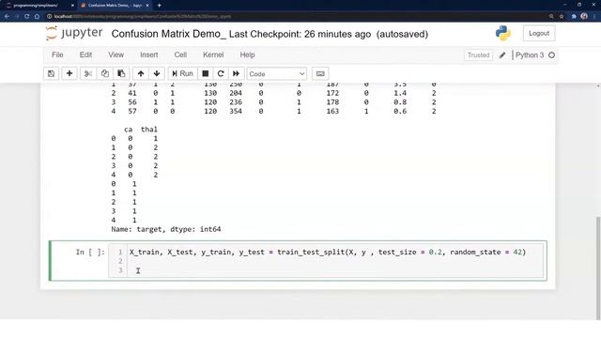Save and checkpoint the notebook
The height and width of the screenshot is (338, 601).
[51, 73]
